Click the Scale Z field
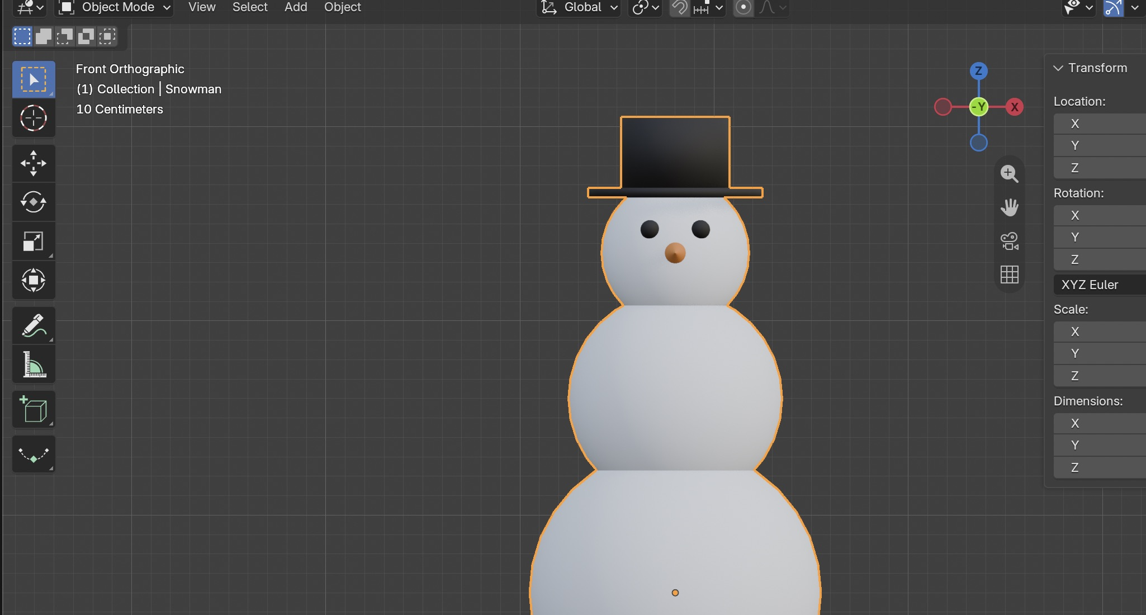1146x615 pixels. click(x=1100, y=376)
